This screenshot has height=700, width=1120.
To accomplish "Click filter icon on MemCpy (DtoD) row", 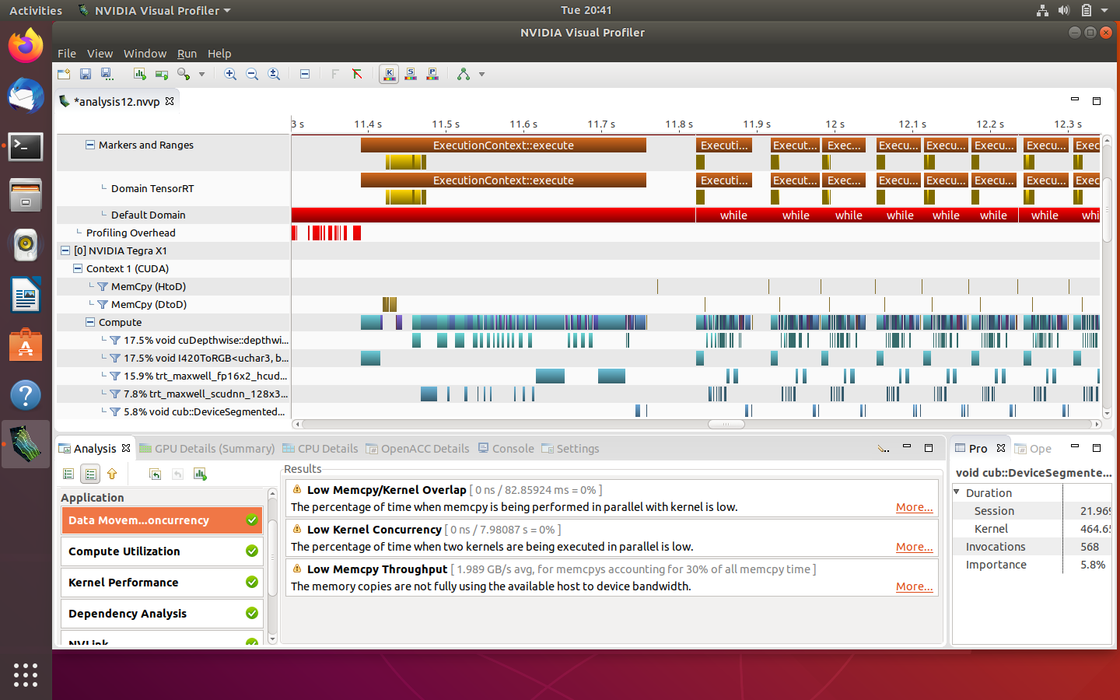I will pyautogui.click(x=103, y=304).
